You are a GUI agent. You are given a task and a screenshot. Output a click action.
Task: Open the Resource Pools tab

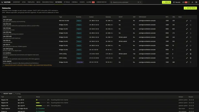48,2
